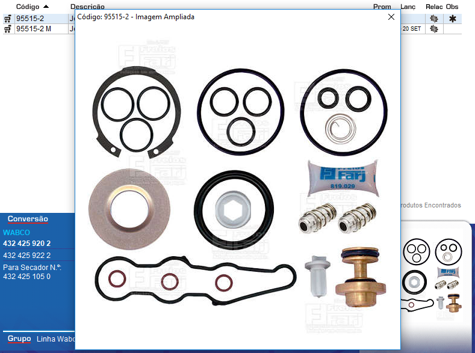This screenshot has width=475, height=353.
Task: Click conversion number 432 425 922 2
Action: coord(26,255)
